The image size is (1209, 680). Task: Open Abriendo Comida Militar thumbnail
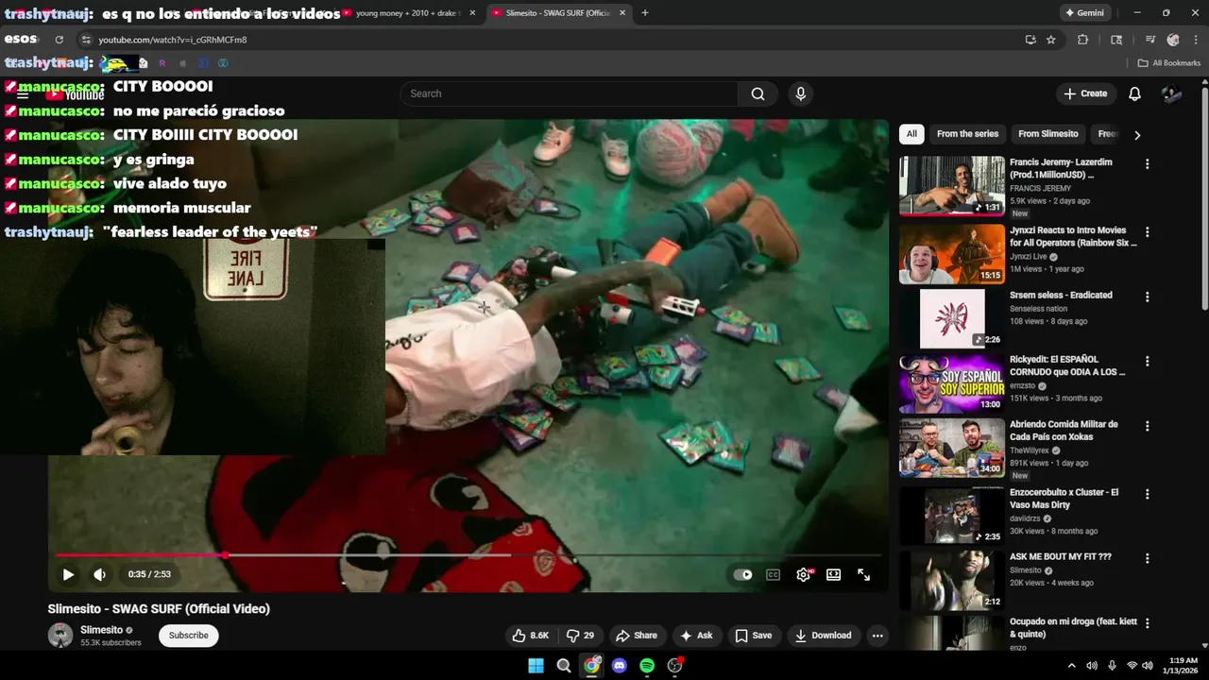pos(951,449)
